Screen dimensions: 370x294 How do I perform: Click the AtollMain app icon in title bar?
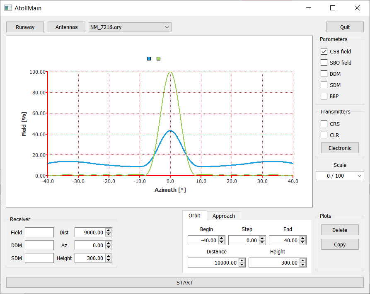click(8, 8)
